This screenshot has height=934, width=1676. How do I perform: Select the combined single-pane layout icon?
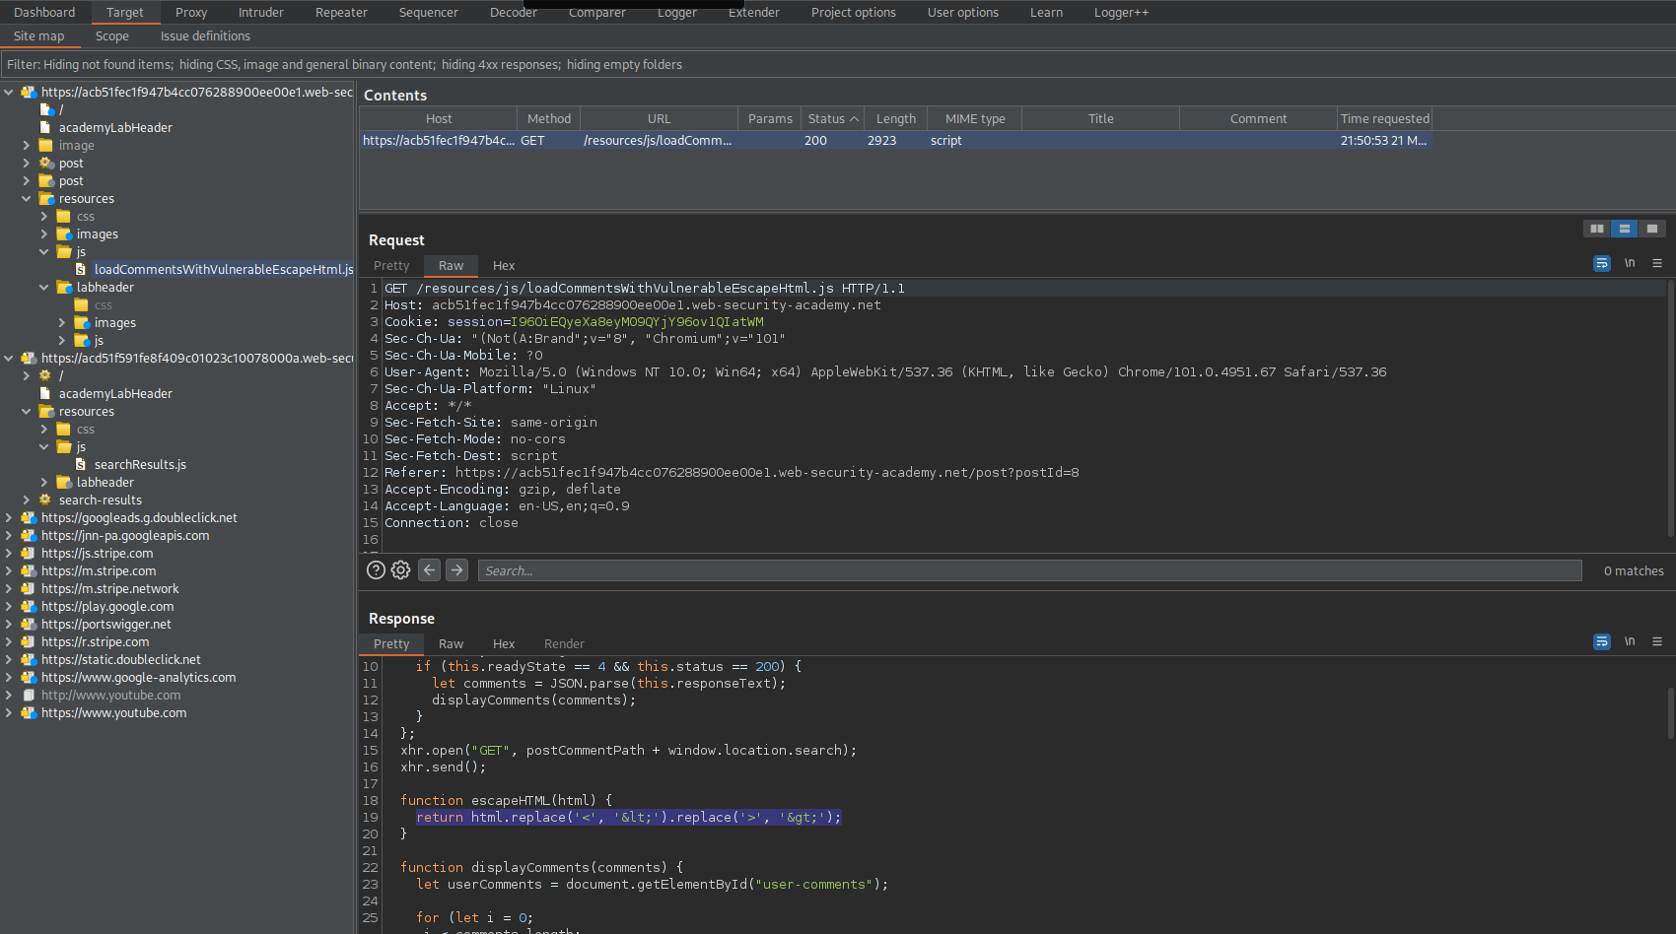1651,229
